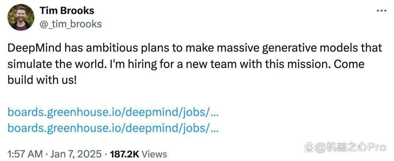394x161 pixels.
Task: Open the second greenhouse.io DeepMind jobs link
Action: [113, 128]
